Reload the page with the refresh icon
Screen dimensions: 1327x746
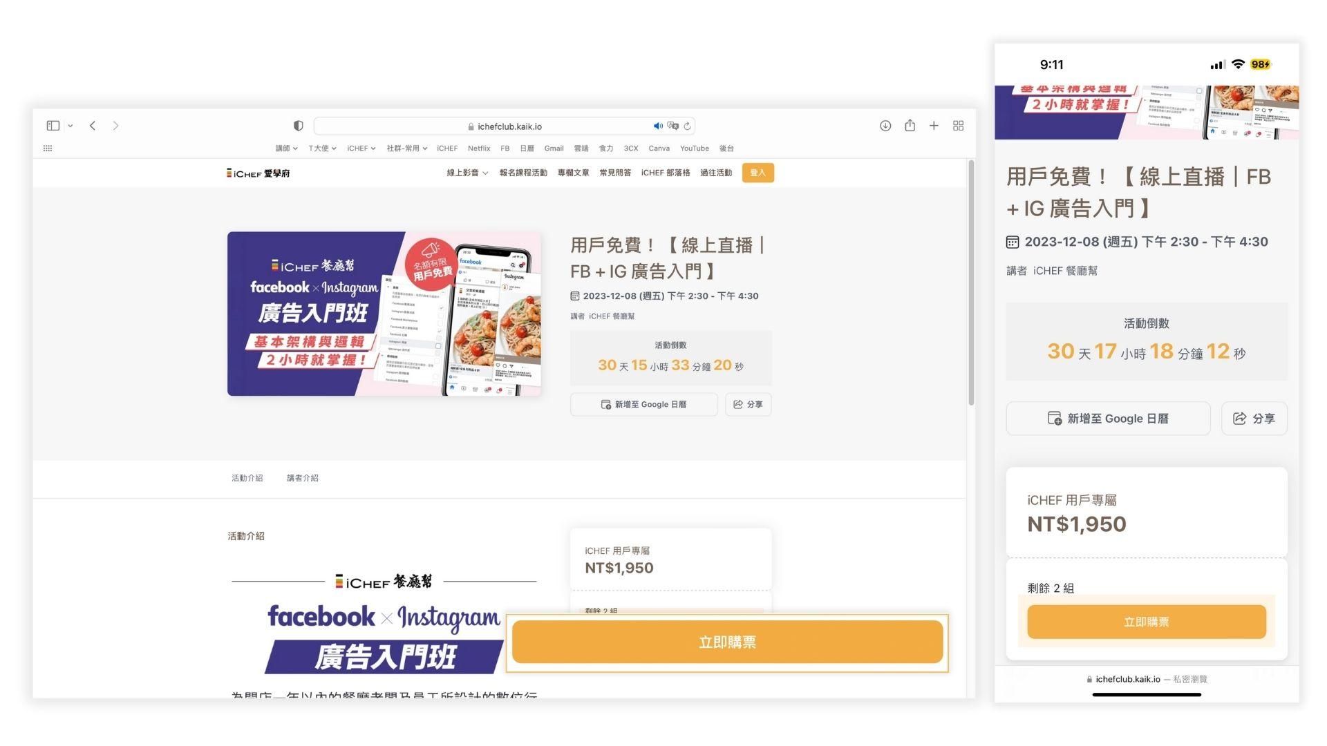(687, 126)
